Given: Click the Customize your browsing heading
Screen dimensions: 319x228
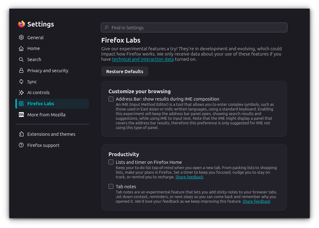Looking at the screenshot, I should tap(140, 91).
